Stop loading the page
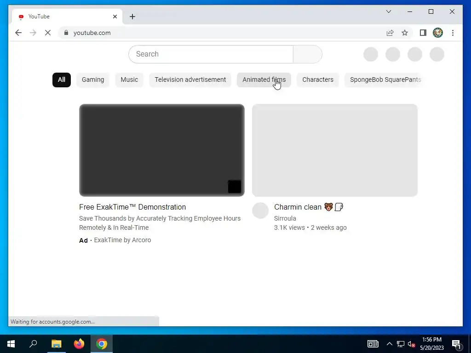The height and width of the screenshot is (353, 471). (48, 33)
